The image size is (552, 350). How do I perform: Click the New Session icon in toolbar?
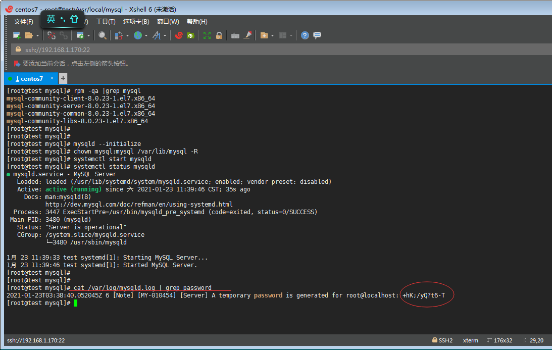click(x=17, y=35)
